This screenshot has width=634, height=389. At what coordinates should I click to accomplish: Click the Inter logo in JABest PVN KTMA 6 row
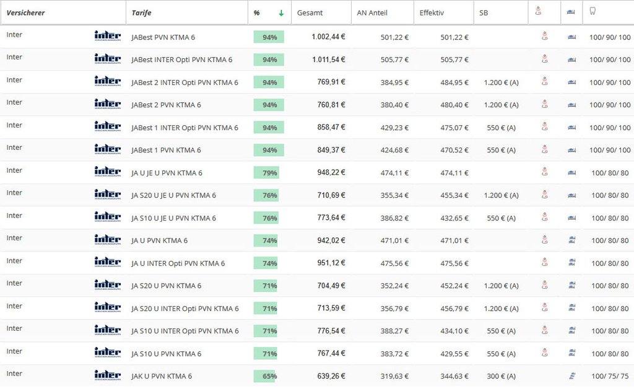[107, 36]
